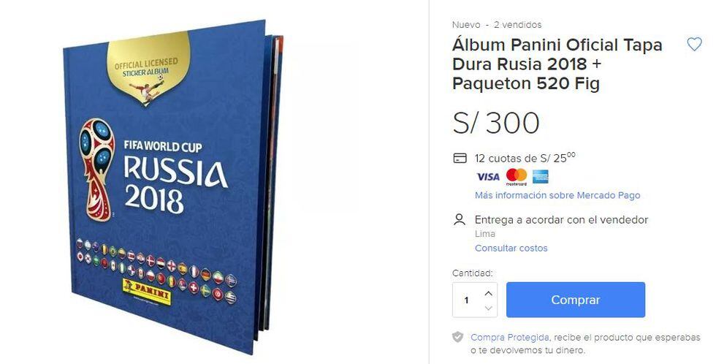Viewport: 716px width, 364px height.
Task: Open the Consultar costos link
Action: click(x=511, y=248)
